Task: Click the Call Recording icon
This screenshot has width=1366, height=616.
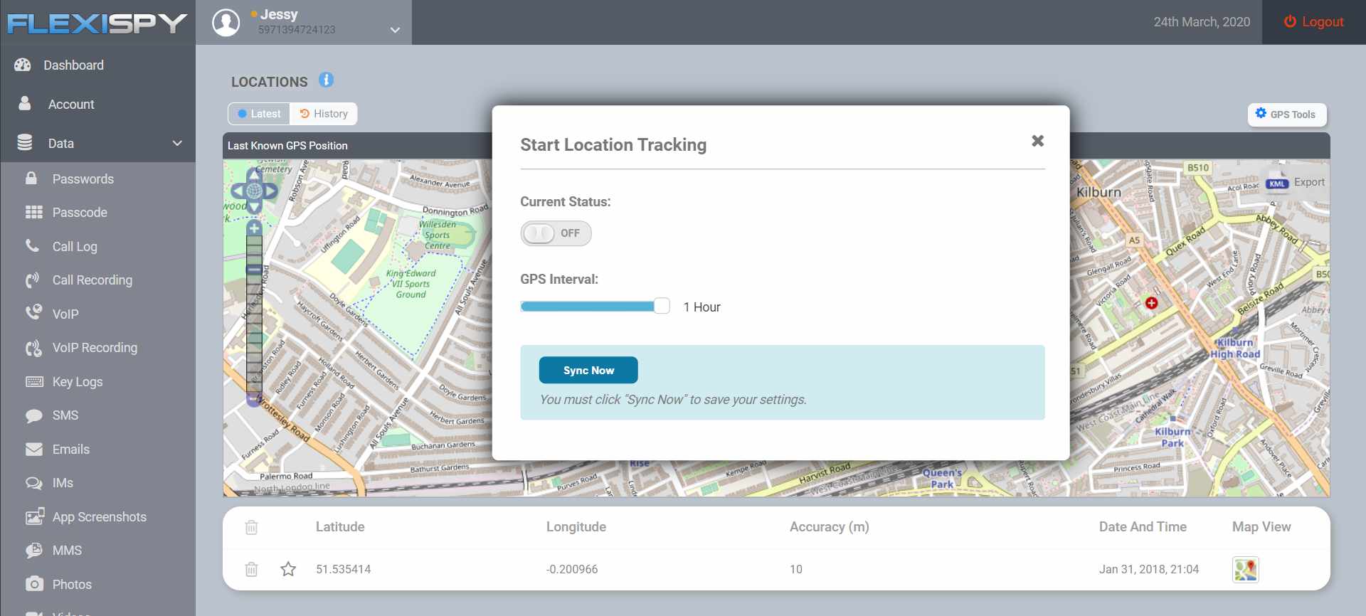Action: (33, 280)
